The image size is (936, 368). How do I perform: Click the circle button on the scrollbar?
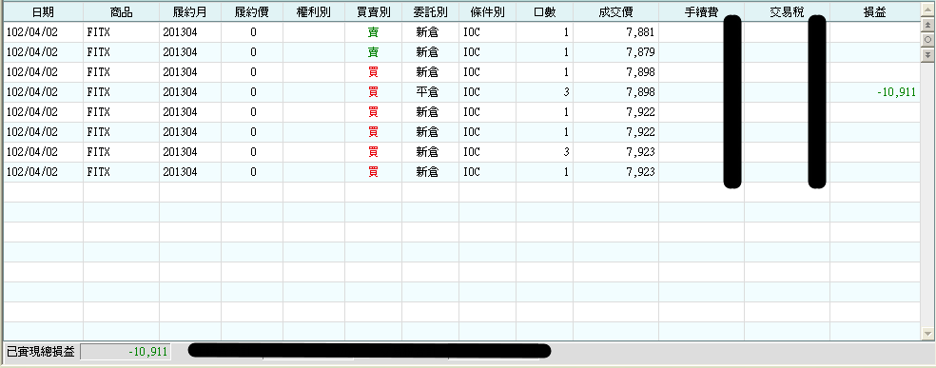tap(927, 39)
